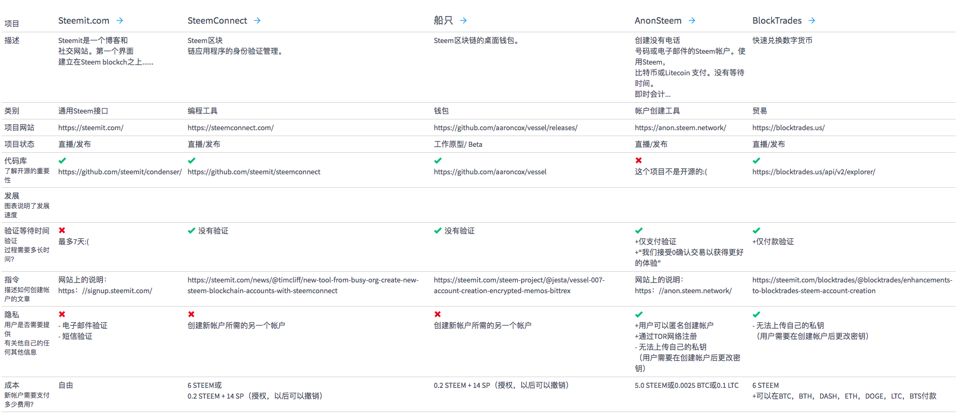Image resolution: width=962 pixels, height=418 pixels.
Task: Click the red cross in SteemConnect privacy cell
Action: coord(191,314)
